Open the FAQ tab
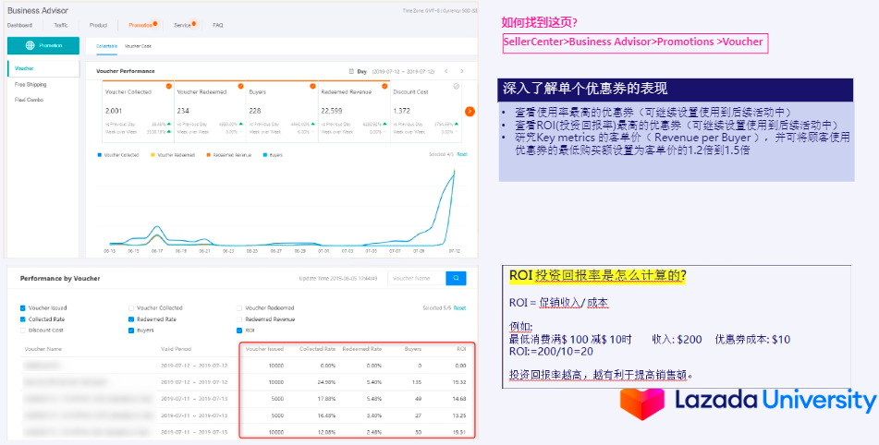This screenshot has width=879, height=445. (217, 25)
